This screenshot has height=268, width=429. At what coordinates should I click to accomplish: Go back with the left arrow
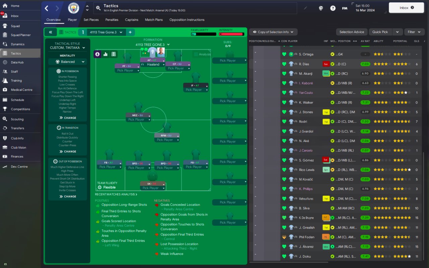click(x=47, y=8)
